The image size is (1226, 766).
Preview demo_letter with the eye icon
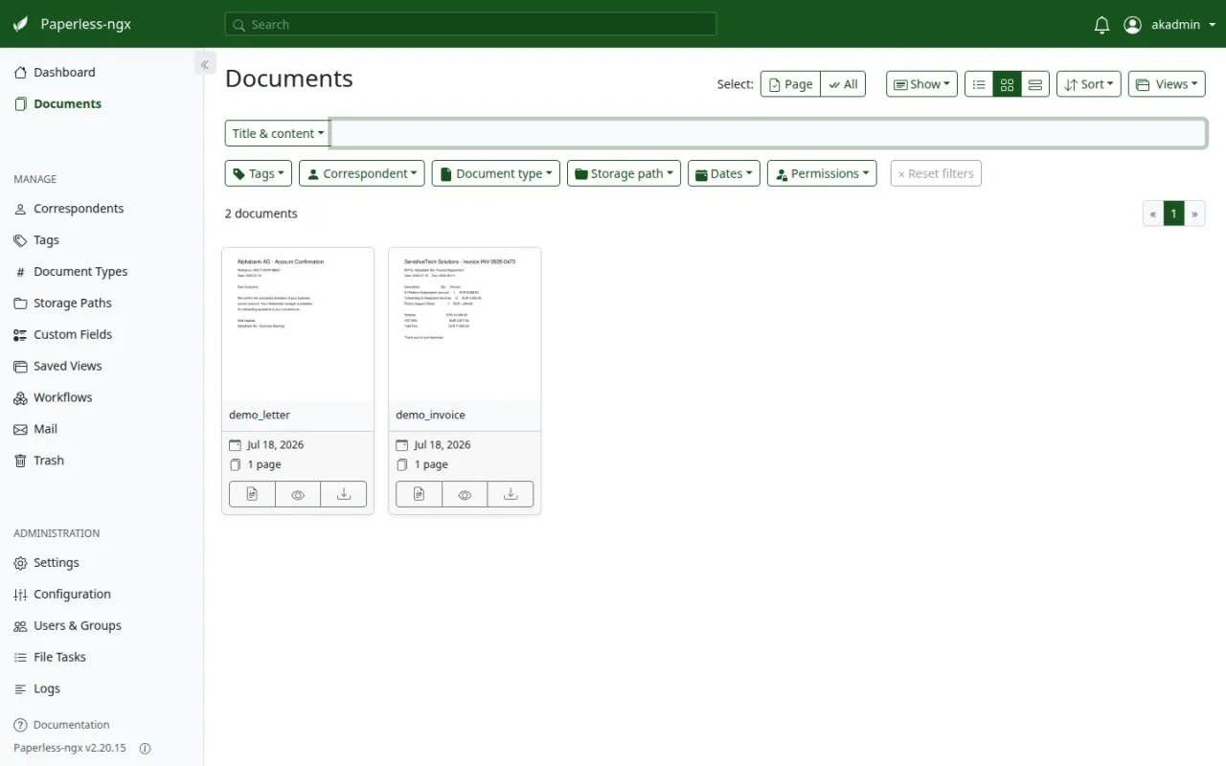click(x=298, y=494)
